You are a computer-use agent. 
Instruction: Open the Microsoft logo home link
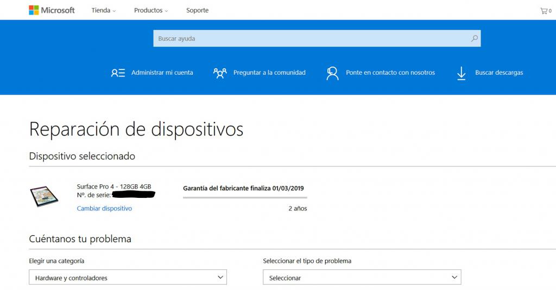point(52,10)
